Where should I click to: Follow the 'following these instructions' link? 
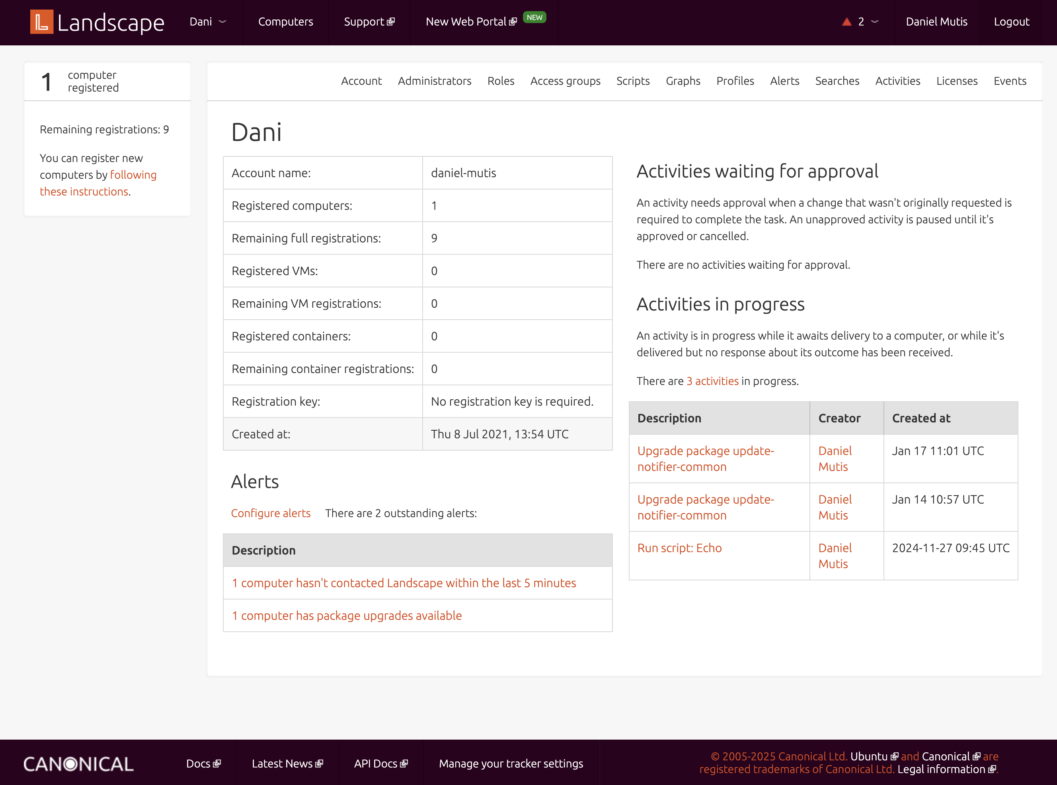98,183
